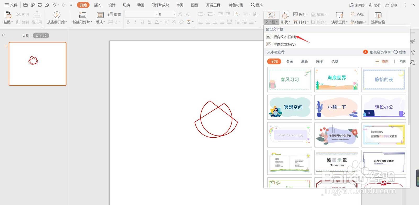Toggle horizontal orientation filter 横向
This screenshot has height=205, width=419.
coord(382,62)
